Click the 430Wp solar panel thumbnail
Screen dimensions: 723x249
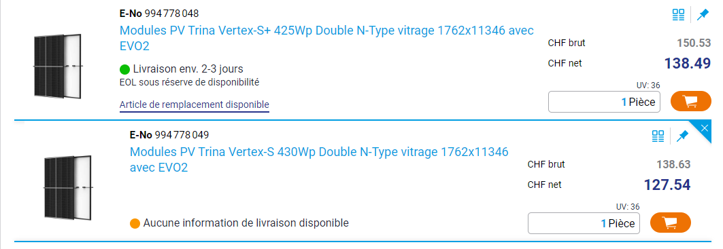(x=68, y=187)
